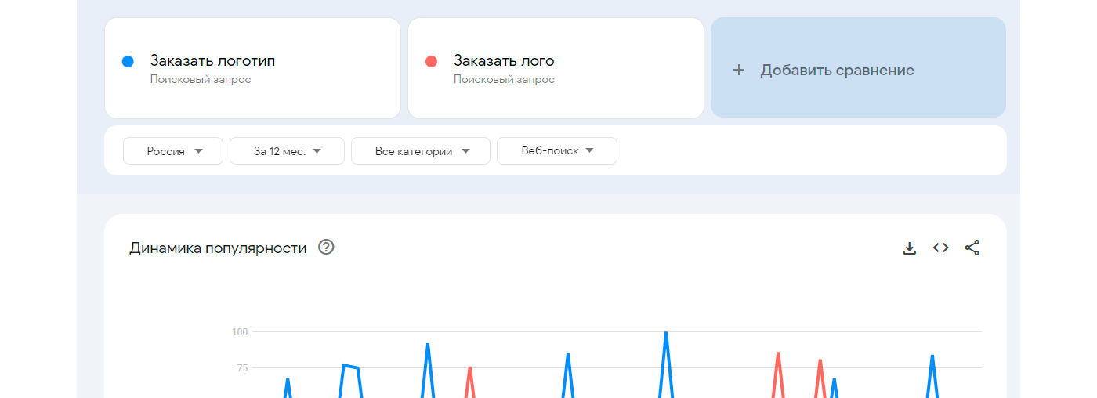Open help next to Динамика популярности
1097x398 pixels.
point(326,248)
